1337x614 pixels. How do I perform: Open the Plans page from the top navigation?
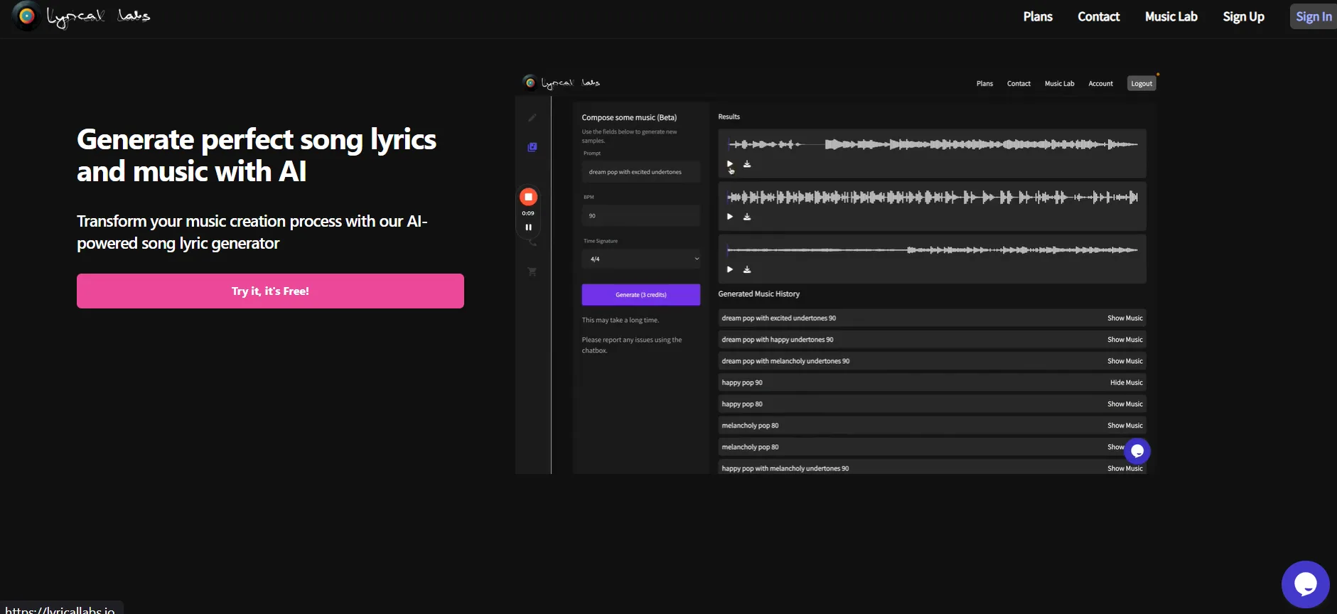[x=1038, y=16]
